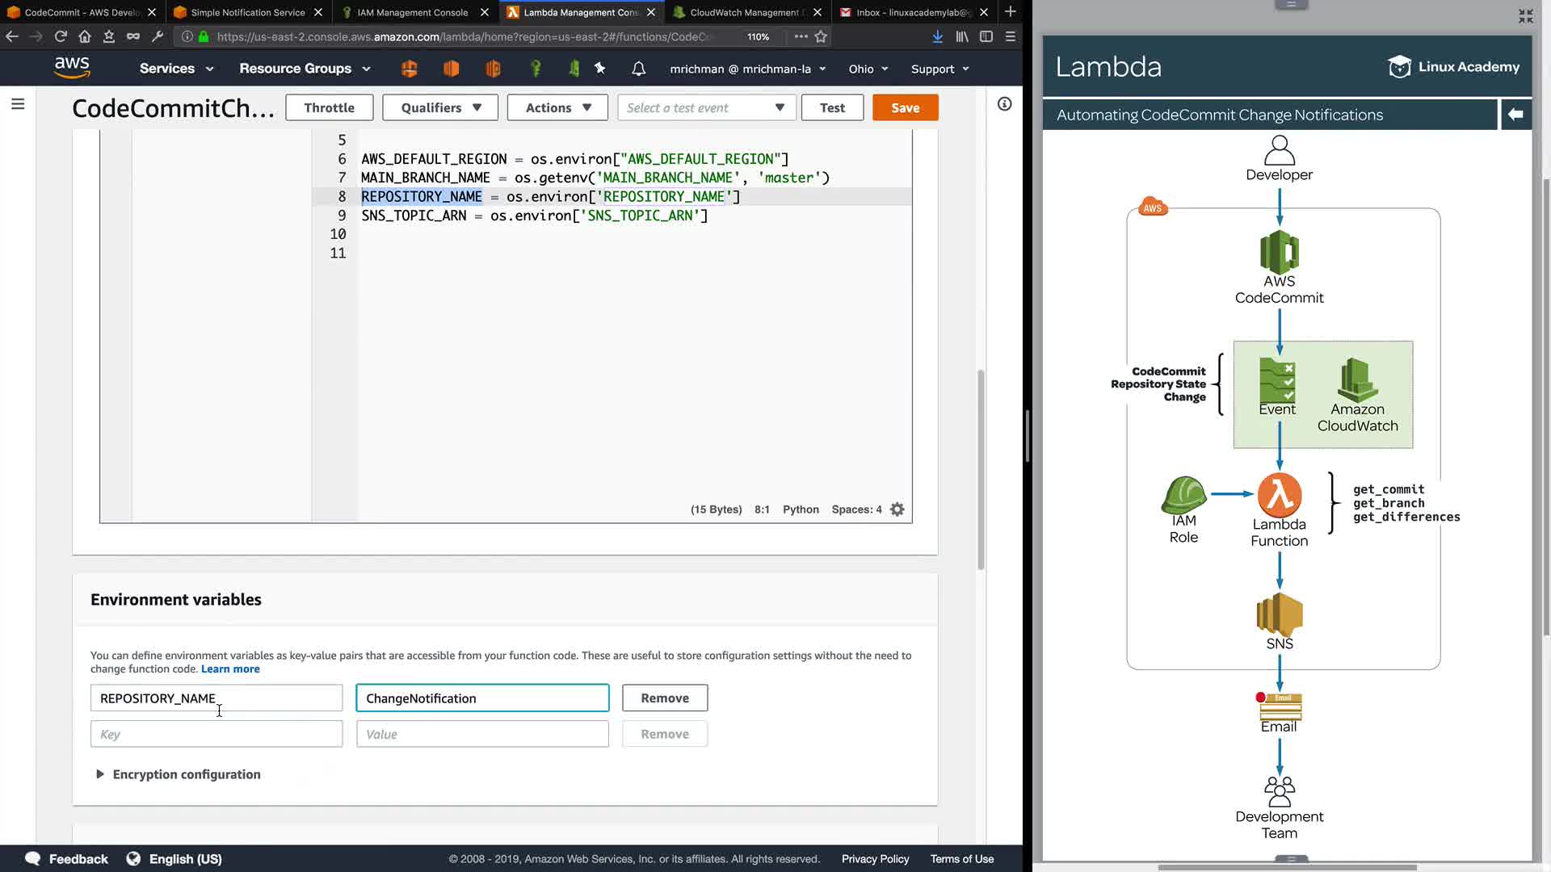The width and height of the screenshot is (1551, 872).
Task: Open browser downloads arrow icon
Action: [x=937, y=36]
